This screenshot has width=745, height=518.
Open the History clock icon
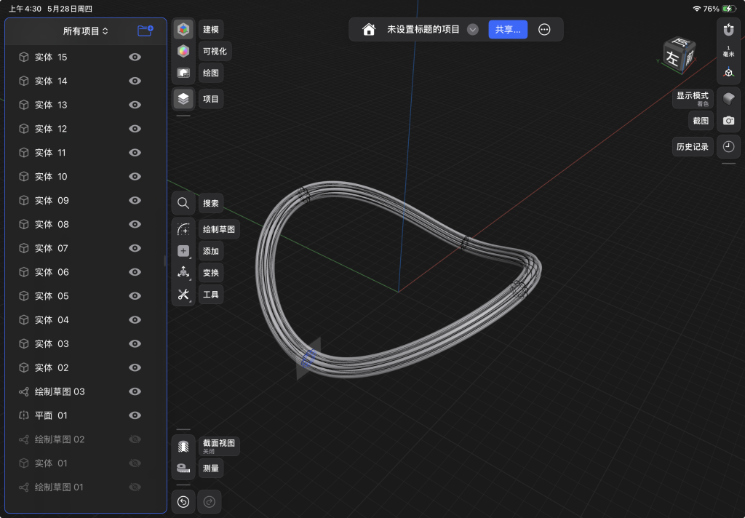click(x=728, y=147)
